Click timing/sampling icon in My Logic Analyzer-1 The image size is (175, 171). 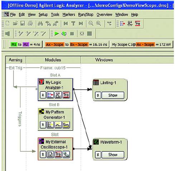[x=58, y=95]
